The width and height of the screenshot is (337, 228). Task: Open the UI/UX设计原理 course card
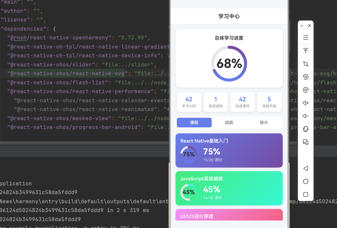[x=229, y=215]
